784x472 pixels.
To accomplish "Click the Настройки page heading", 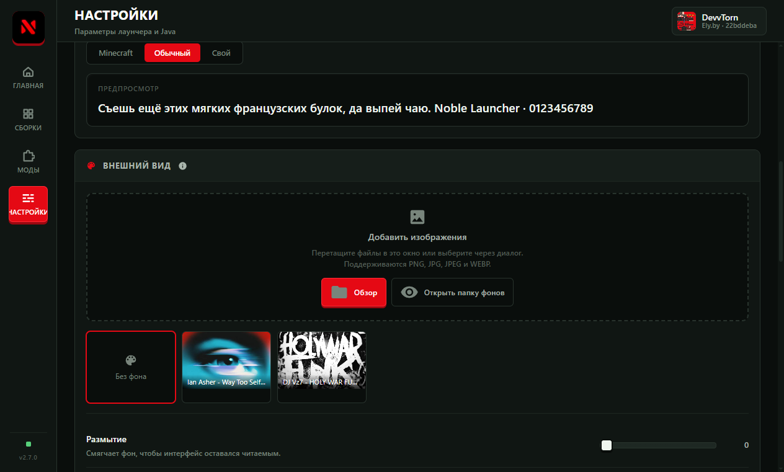I will 116,16.
